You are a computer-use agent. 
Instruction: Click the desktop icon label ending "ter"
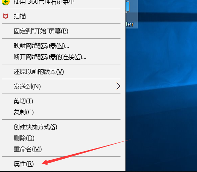[130, 24]
